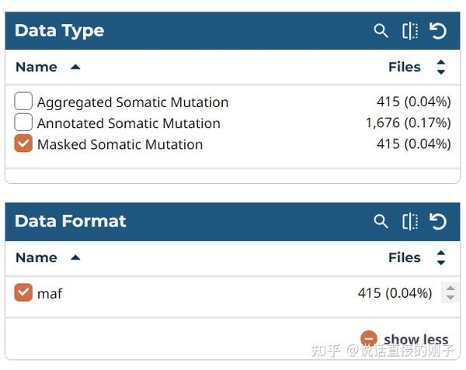The height and width of the screenshot is (370, 466).
Task: Click the maf row scroll stepper
Action: click(x=449, y=292)
